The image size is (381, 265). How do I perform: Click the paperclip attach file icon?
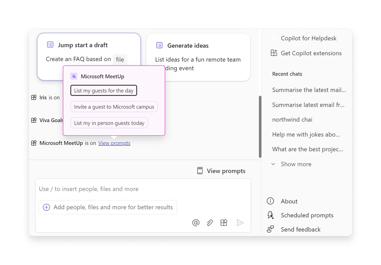[210, 223]
